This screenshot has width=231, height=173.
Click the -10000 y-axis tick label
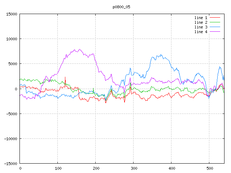[10, 138]
